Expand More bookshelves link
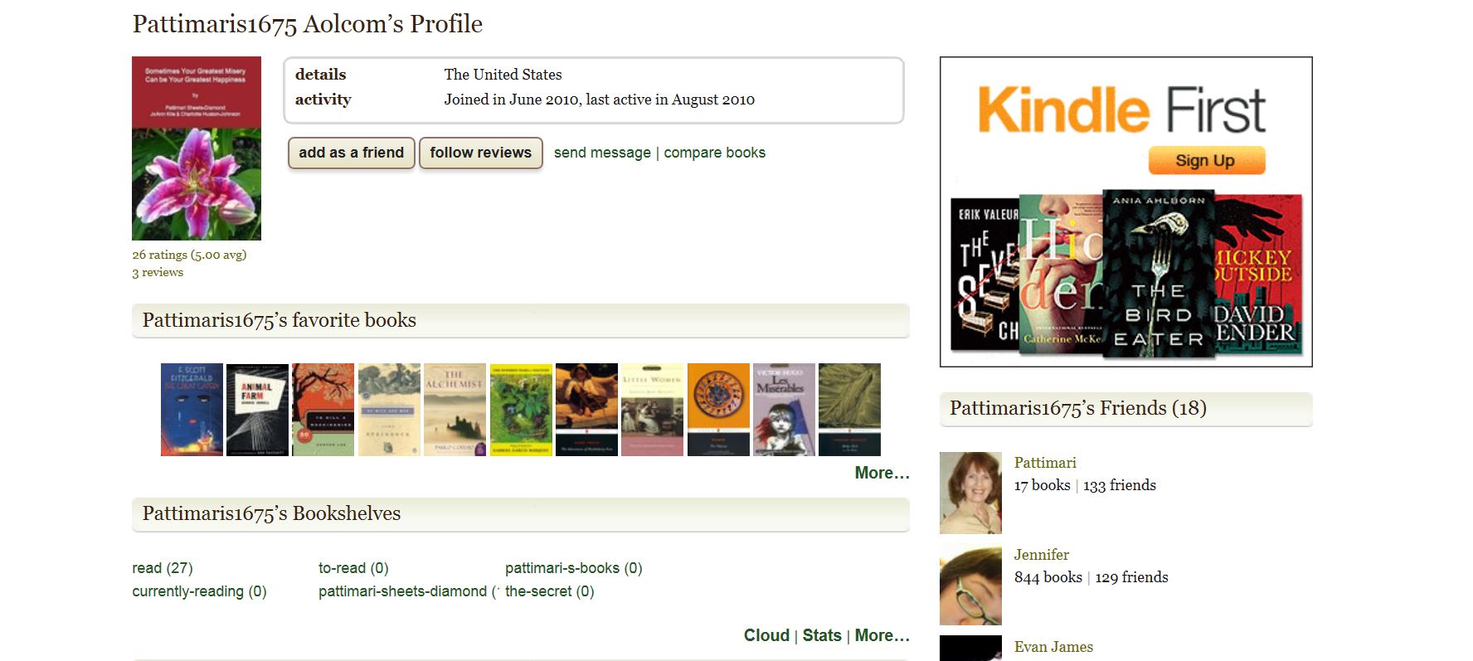The width and height of the screenshot is (1473, 661). click(x=882, y=635)
